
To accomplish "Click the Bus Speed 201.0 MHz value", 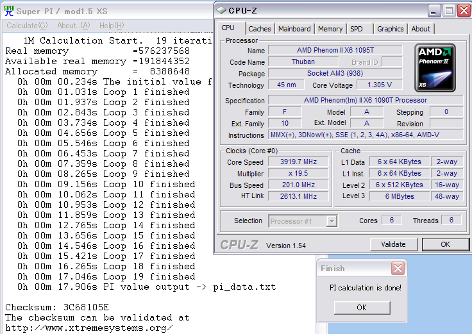I will [x=298, y=185].
